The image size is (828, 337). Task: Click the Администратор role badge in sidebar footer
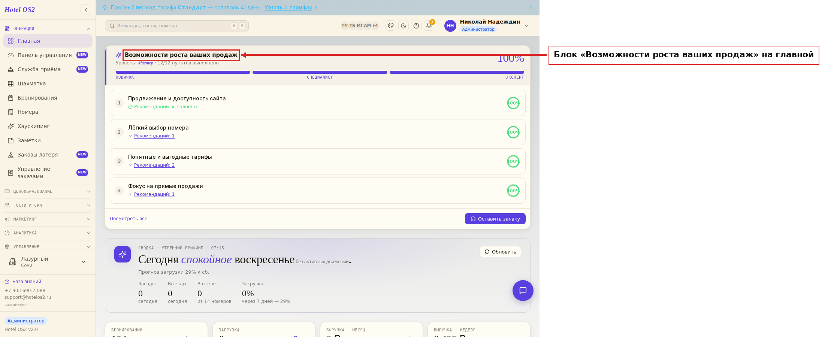coord(26,321)
